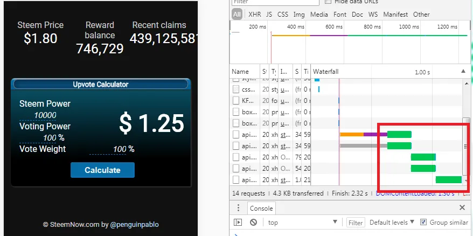This screenshot has width=473, height=236.
Task: Open the @penguinpablo link in footer
Action: (x=135, y=225)
